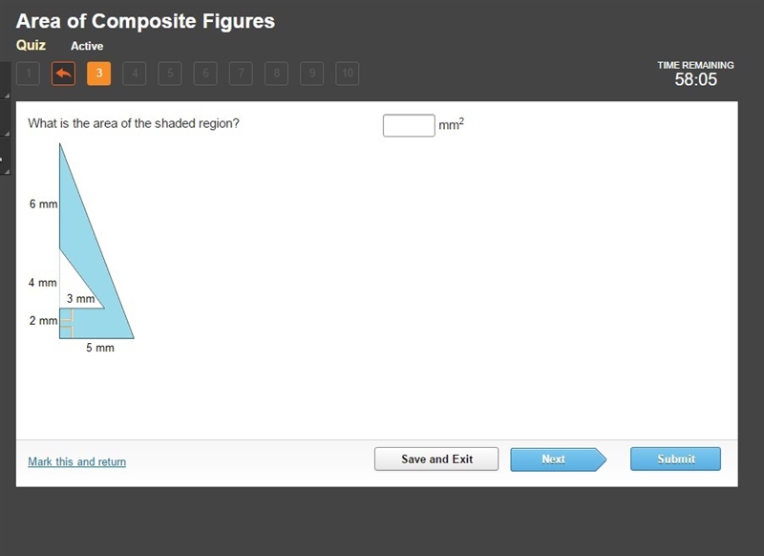Choose question 7 number box
The image size is (764, 556).
click(x=242, y=74)
